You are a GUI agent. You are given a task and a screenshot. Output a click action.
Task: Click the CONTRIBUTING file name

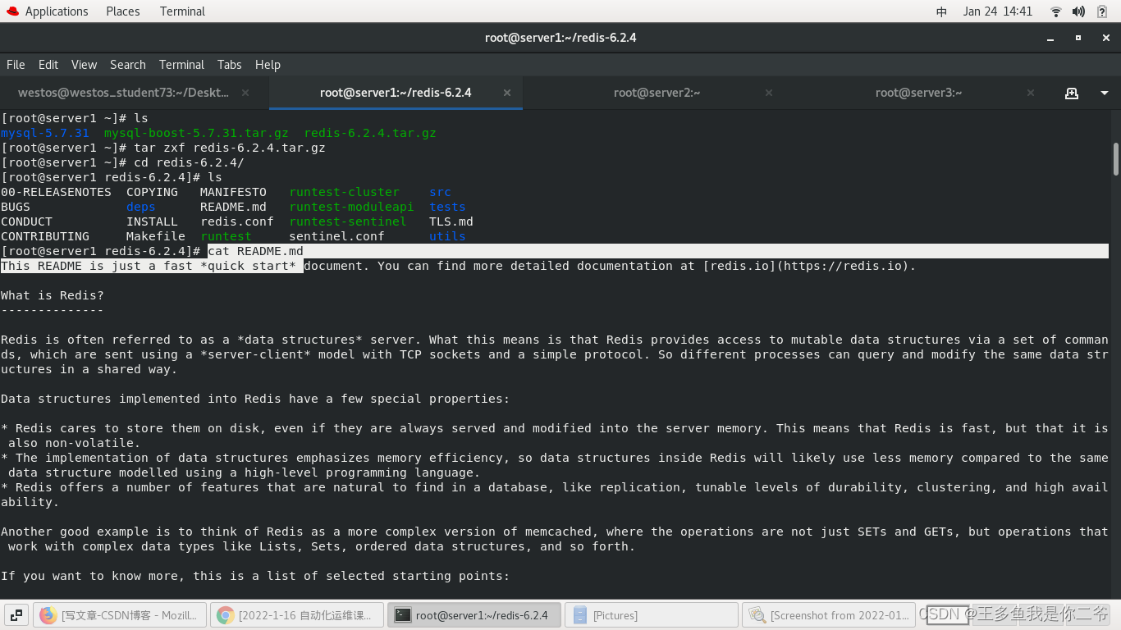45,236
